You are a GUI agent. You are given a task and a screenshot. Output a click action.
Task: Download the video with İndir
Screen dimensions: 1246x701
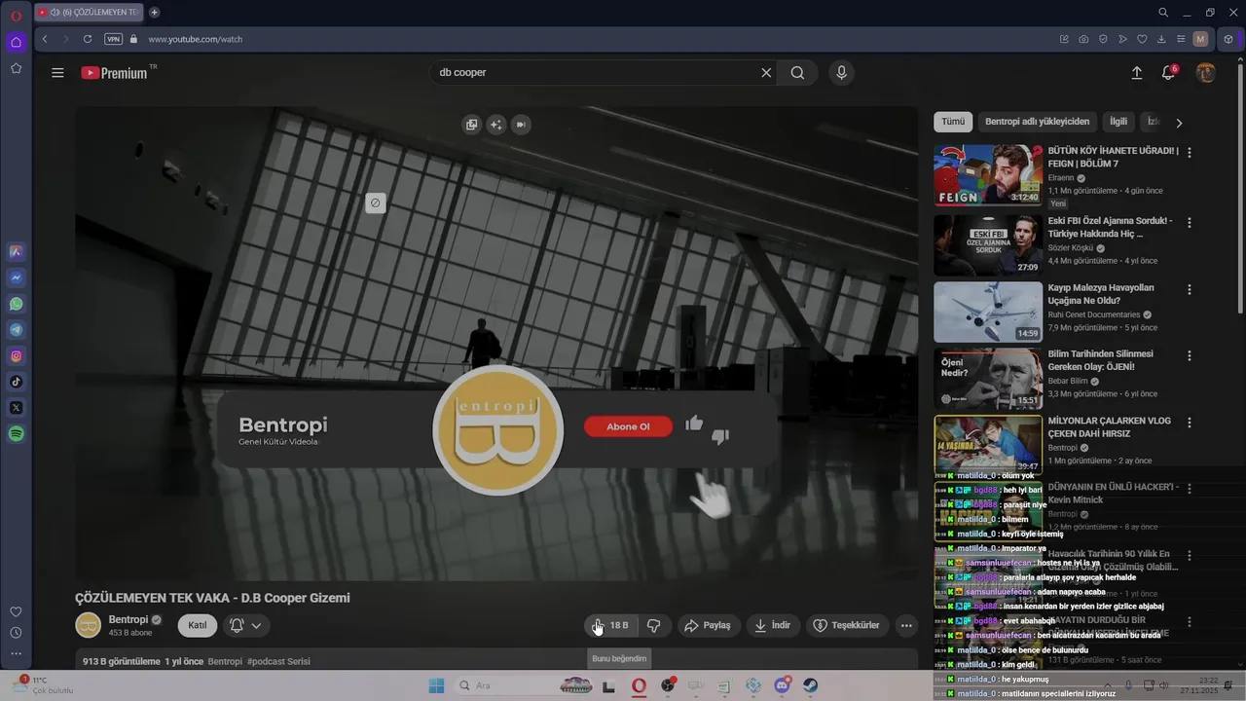tap(773, 625)
